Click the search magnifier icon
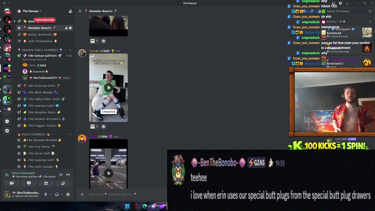Image resolution: width=375 pixels, height=211 pixels. tap(370, 11)
